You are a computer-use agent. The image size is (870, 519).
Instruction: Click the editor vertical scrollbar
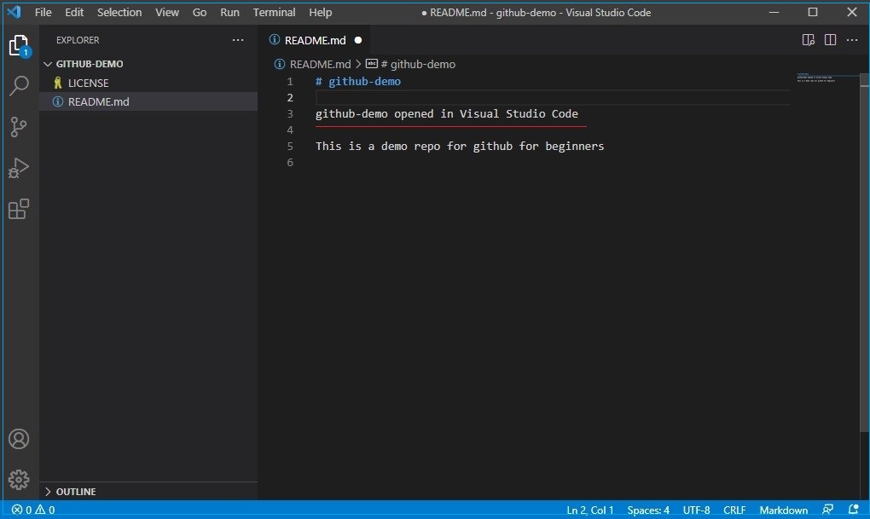point(864,252)
